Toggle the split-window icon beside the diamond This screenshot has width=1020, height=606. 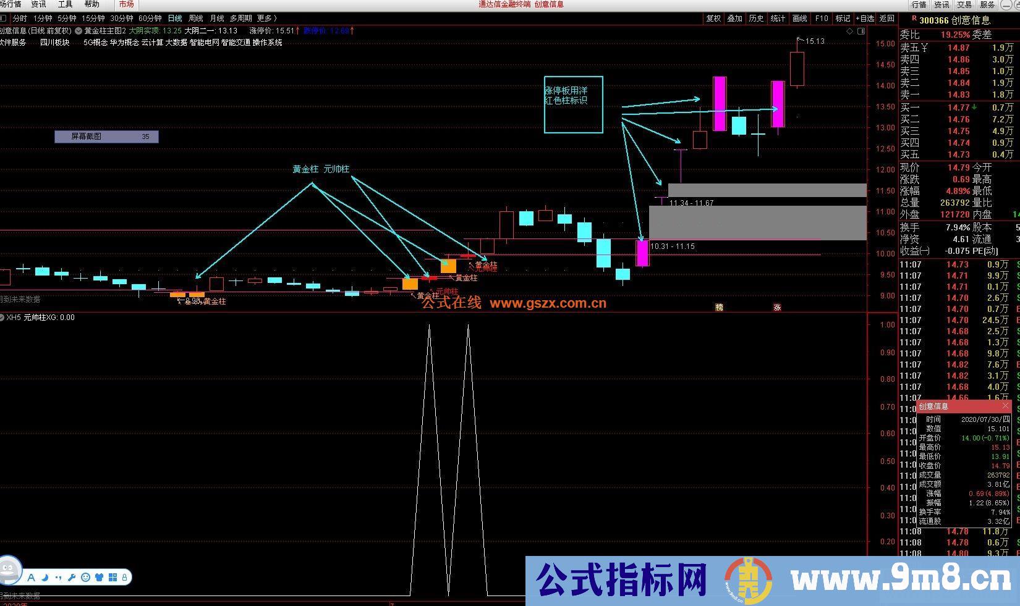pos(861,31)
